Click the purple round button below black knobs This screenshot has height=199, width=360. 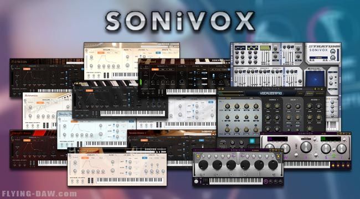click(x=266, y=181)
